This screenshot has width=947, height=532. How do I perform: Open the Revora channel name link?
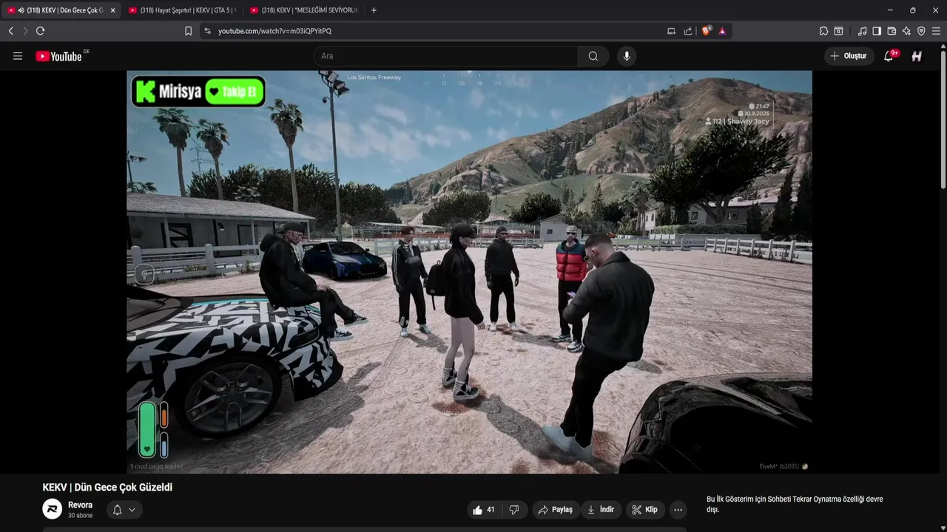point(80,505)
